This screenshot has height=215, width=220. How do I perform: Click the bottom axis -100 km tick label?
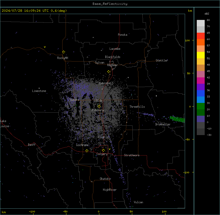(x=32, y=211)
